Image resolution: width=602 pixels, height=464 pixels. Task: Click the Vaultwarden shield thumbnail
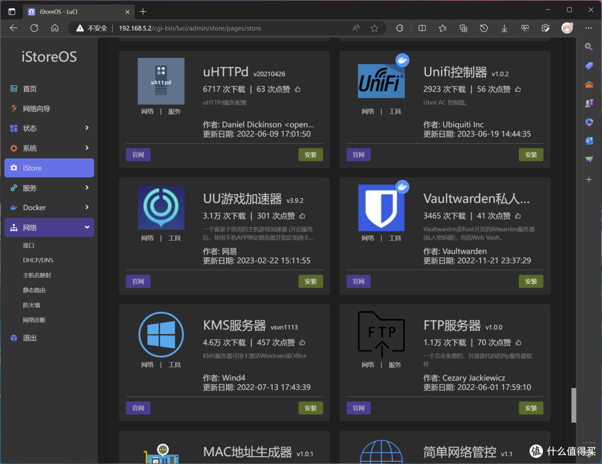pos(381,208)
